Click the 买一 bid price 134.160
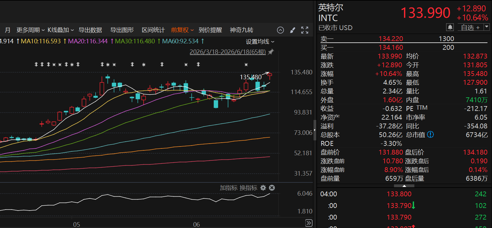Image resolution: width=492 pixels, height=228 pixels. tap(391, 48)
